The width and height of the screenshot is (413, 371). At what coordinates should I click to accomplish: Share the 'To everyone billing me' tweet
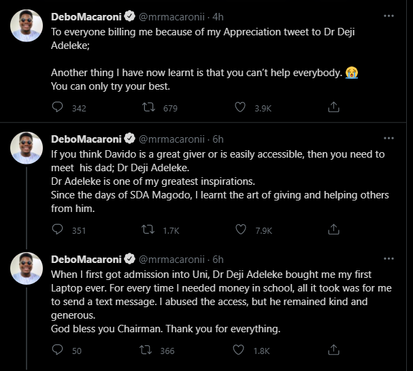pos(333,107)
